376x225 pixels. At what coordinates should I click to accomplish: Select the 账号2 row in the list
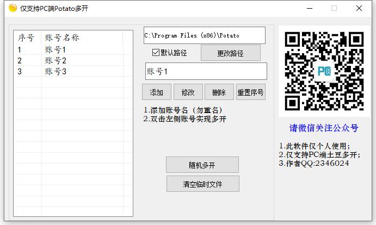(x=73, y=61)
